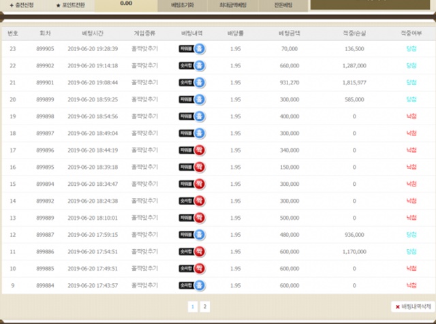Click the bet badge icon in row 23

point(192,49)
